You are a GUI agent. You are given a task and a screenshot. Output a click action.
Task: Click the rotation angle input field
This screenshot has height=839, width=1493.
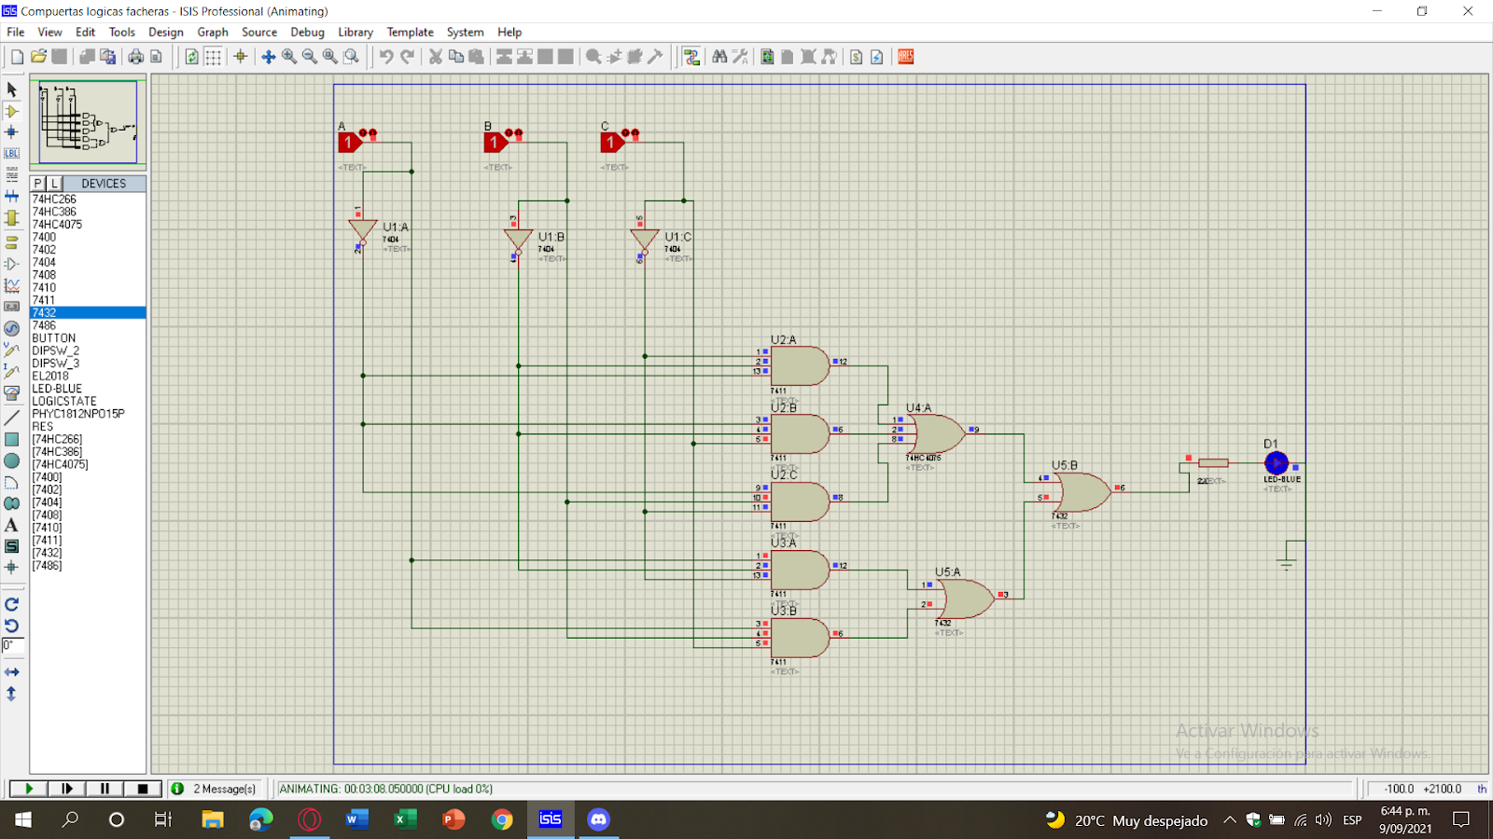pos(12,645)
